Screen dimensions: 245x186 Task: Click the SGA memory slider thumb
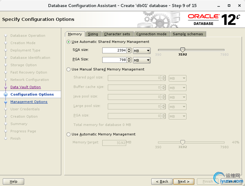pyautogui.click(x=183, y=50)
